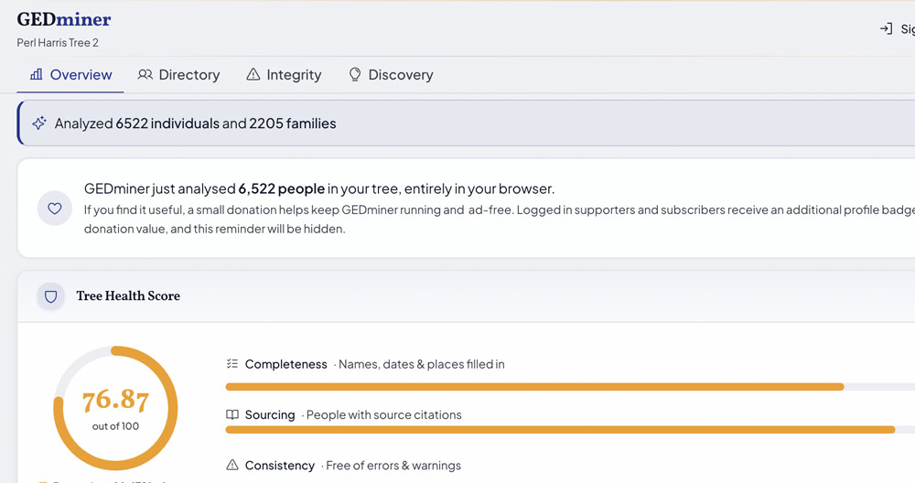Image resolution: width=915 pixels, height=483 pixels.
Task: Click the Discovery lightbulb icon
Action: pyautogui.click(x=355, y=74)
